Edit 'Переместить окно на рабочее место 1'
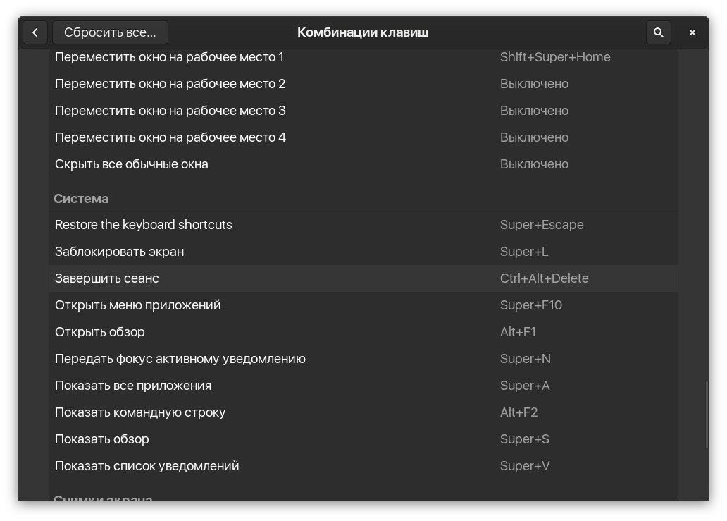 pyautogui.click(x=363, y=57)
